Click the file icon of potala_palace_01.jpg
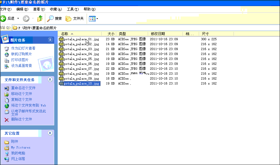The height and width of the screenshot is (165, 280). (61, 39)
